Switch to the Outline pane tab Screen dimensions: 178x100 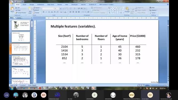coord(19,18)
